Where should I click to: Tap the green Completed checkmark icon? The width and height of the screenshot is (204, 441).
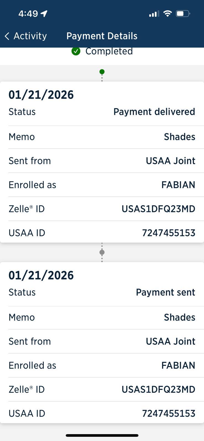[76, 51]
